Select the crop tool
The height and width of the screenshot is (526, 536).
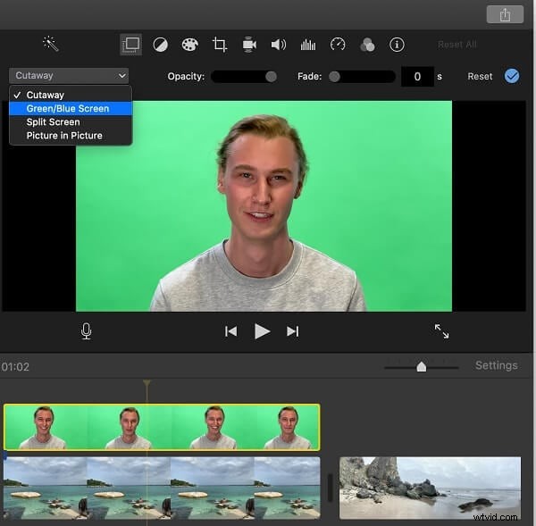(220, 45)
